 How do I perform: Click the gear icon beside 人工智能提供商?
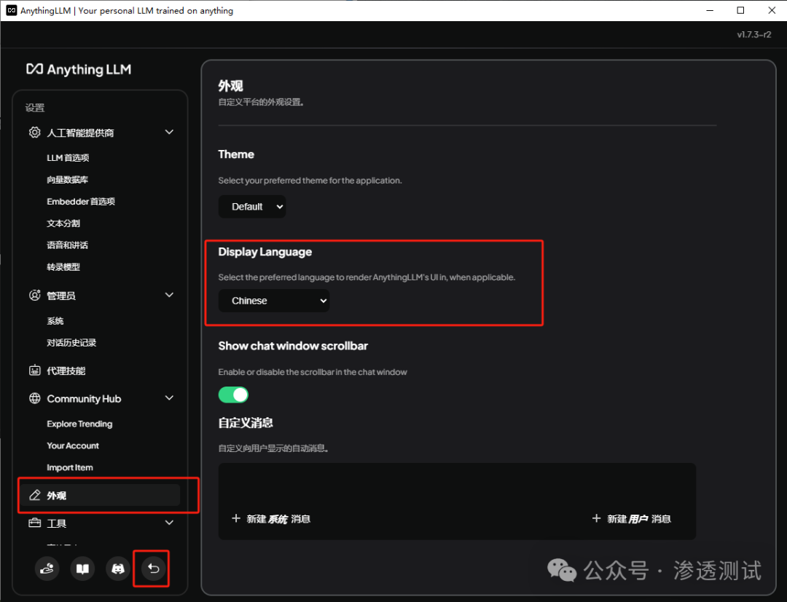pos(35,132)
